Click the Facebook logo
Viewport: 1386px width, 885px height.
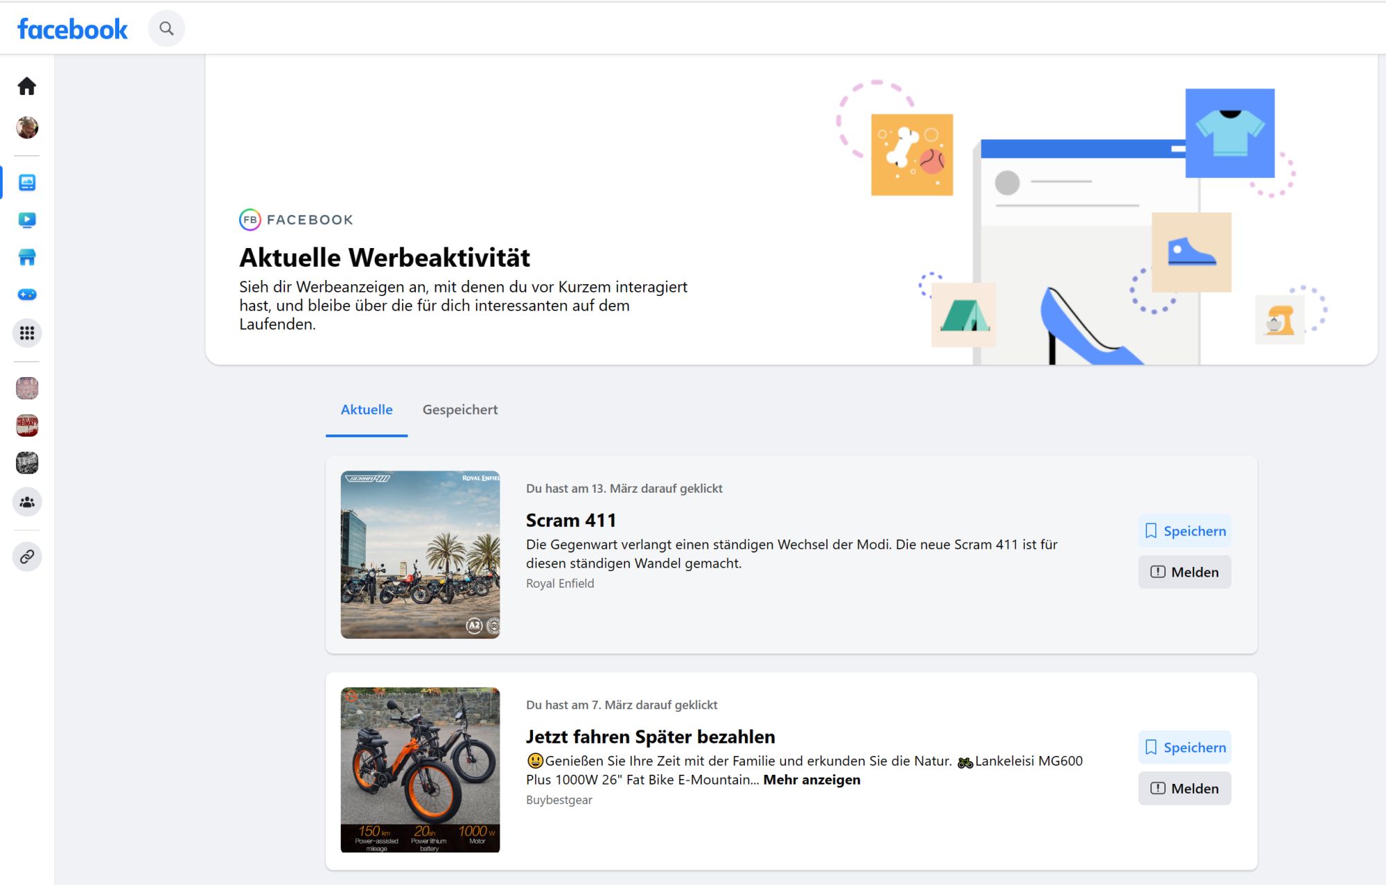coord(72,29)
